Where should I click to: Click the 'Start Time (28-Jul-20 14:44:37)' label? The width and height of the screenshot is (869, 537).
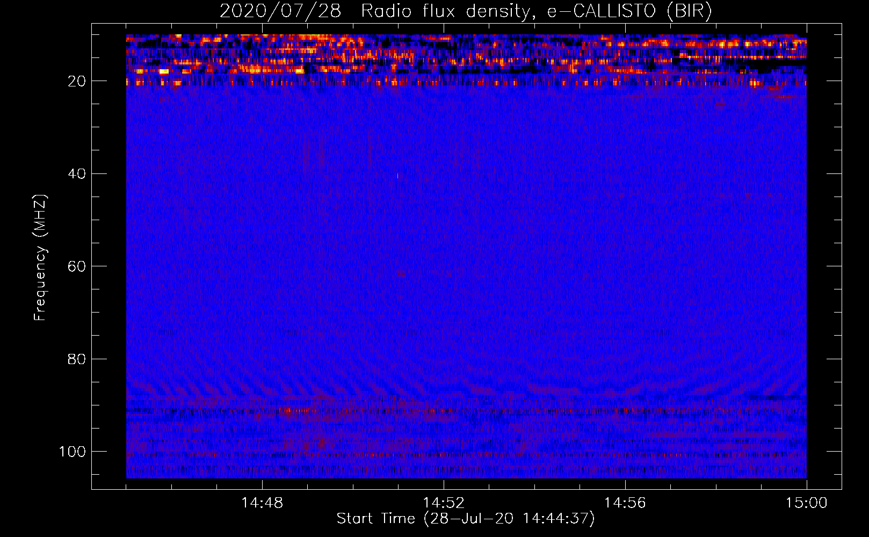pos(466,519)
